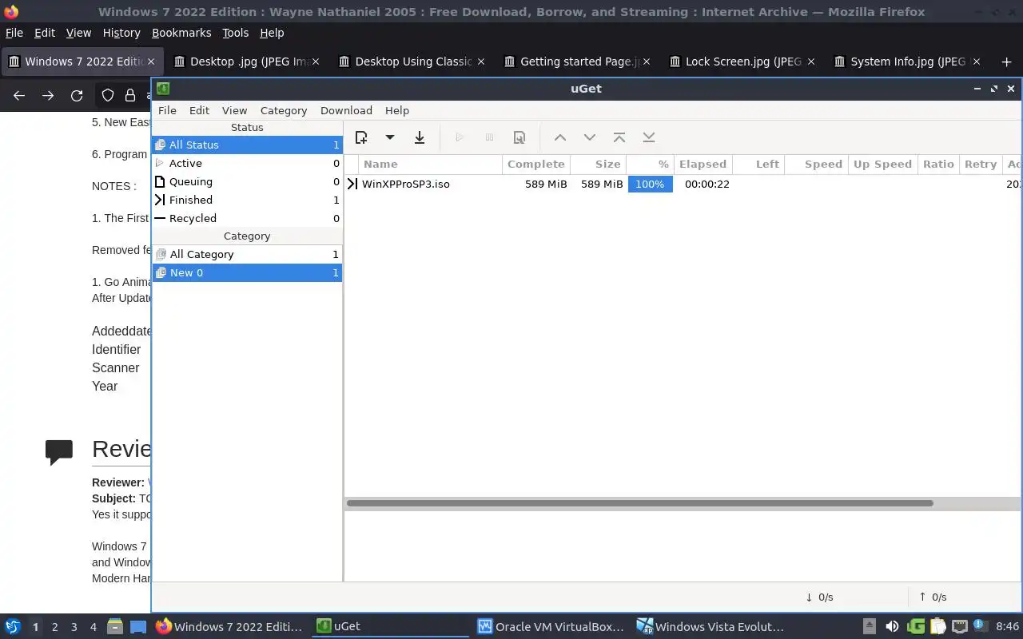The width and height of the screenshot is (1023, 639).
Task: Click the tracking protection shield icon in Firefox
Action: click(x=108, y=96)
